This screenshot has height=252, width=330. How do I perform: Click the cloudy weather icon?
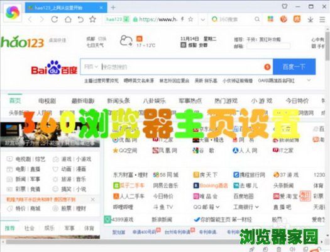[x=126, y=40]
